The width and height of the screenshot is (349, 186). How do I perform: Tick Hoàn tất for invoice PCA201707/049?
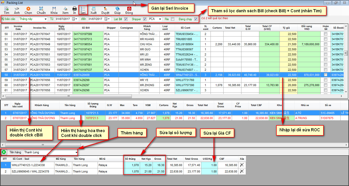[x=325, y=44]
